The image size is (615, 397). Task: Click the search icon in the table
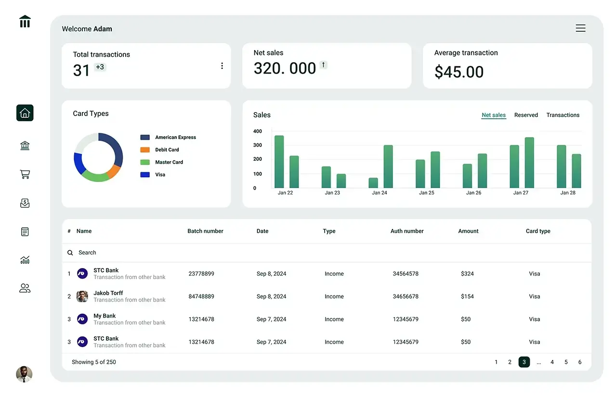pos(70,252)
